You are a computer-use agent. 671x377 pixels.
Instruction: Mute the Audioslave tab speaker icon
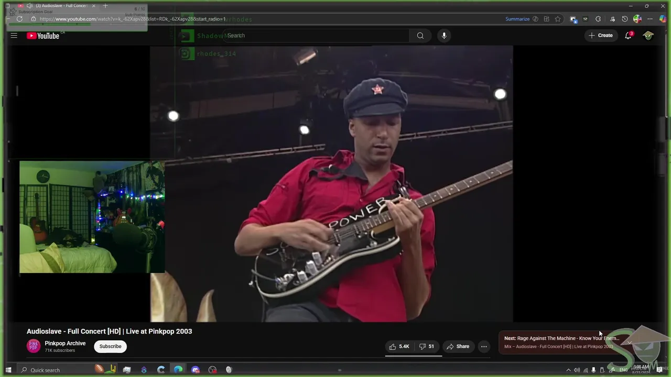(x=29, y=6)
